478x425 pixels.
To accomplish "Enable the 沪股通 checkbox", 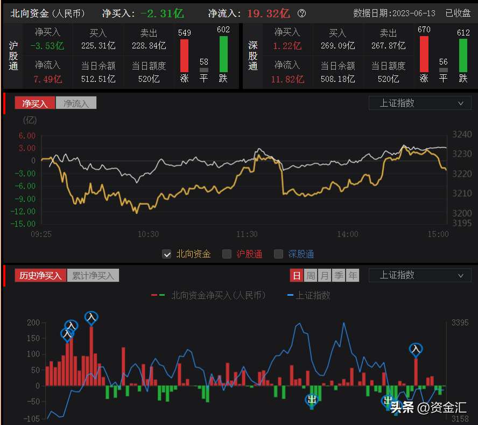I will (227, 254).
